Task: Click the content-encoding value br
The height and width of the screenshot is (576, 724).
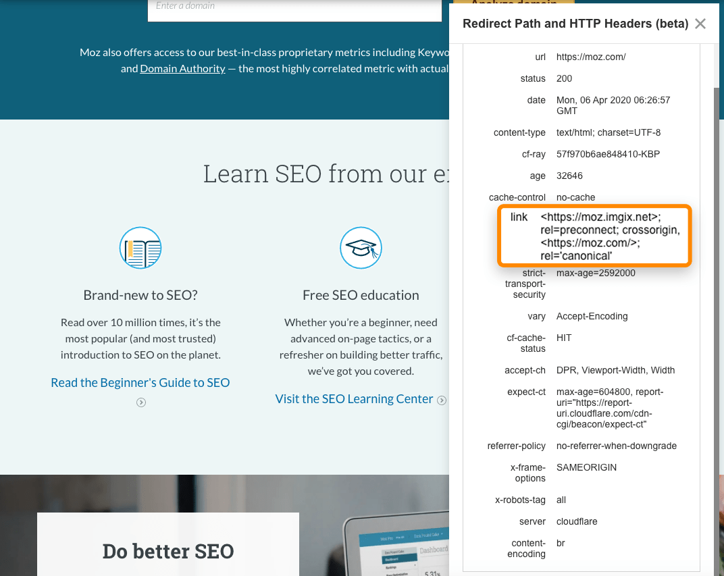Action: (x=561, y=543)
